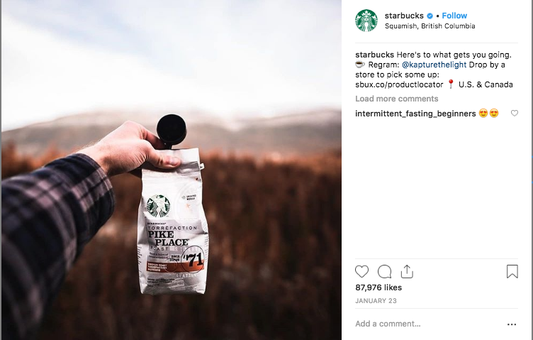Viewport: 533px width, 340px height.
Task: Open the January 23 post date link
Action: 376,301
